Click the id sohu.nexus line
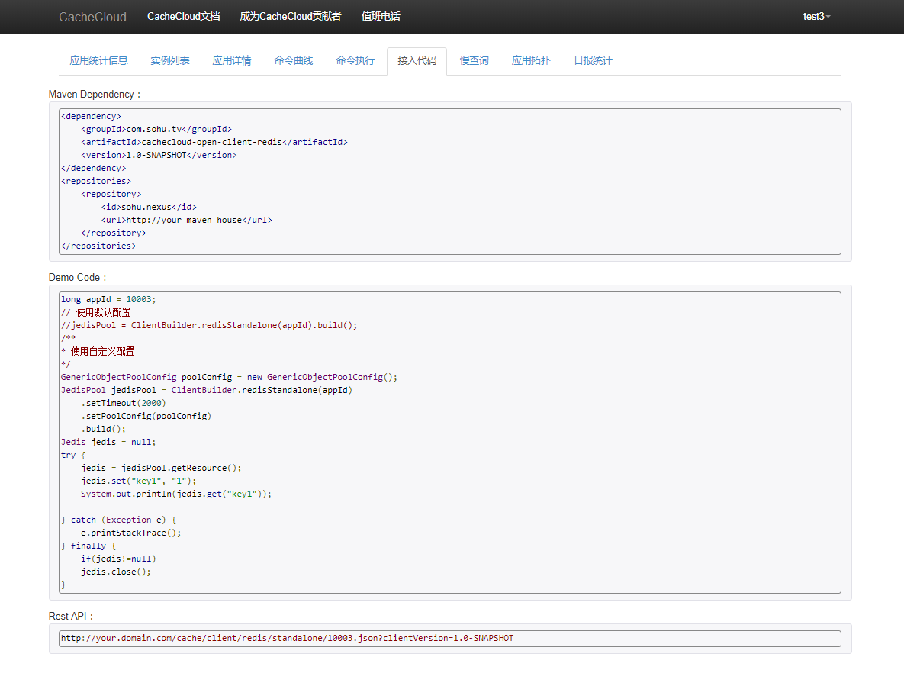The image size is (904, 686). 150,207
